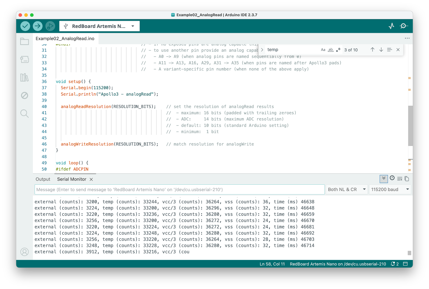429x289 pixels.
Task: Switch to the Output tab
Action: tap(43, 179)
